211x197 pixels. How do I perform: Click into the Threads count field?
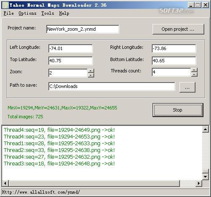(171, 72)
